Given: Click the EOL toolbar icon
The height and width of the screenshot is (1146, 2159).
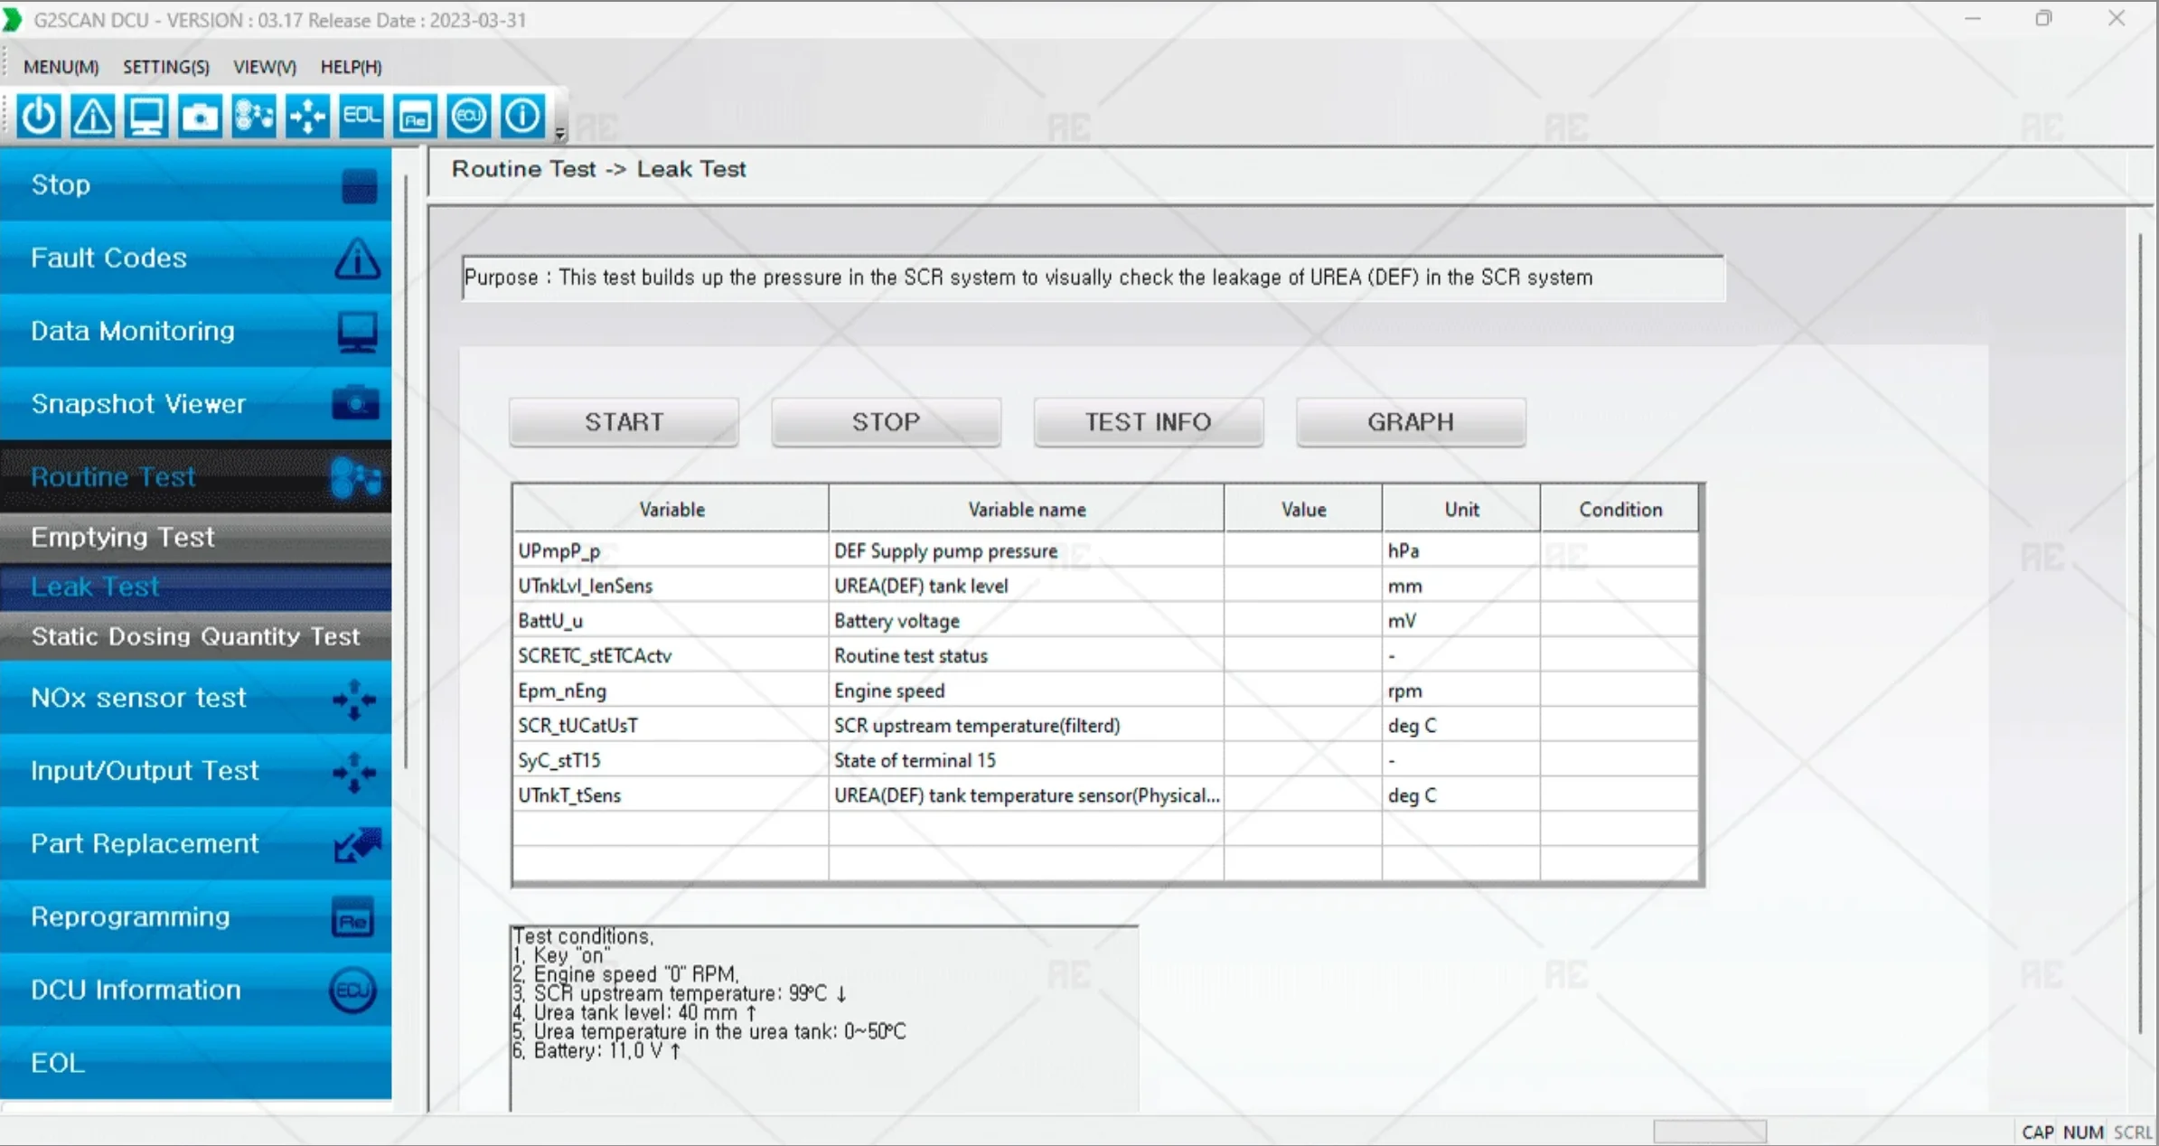Looking at the screenshot, I should pos(361,117).
